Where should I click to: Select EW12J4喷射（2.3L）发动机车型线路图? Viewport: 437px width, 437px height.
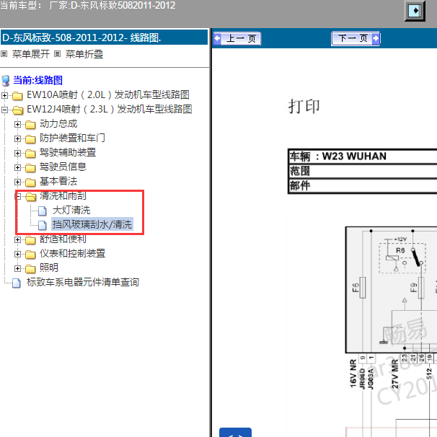coord(110,109)
